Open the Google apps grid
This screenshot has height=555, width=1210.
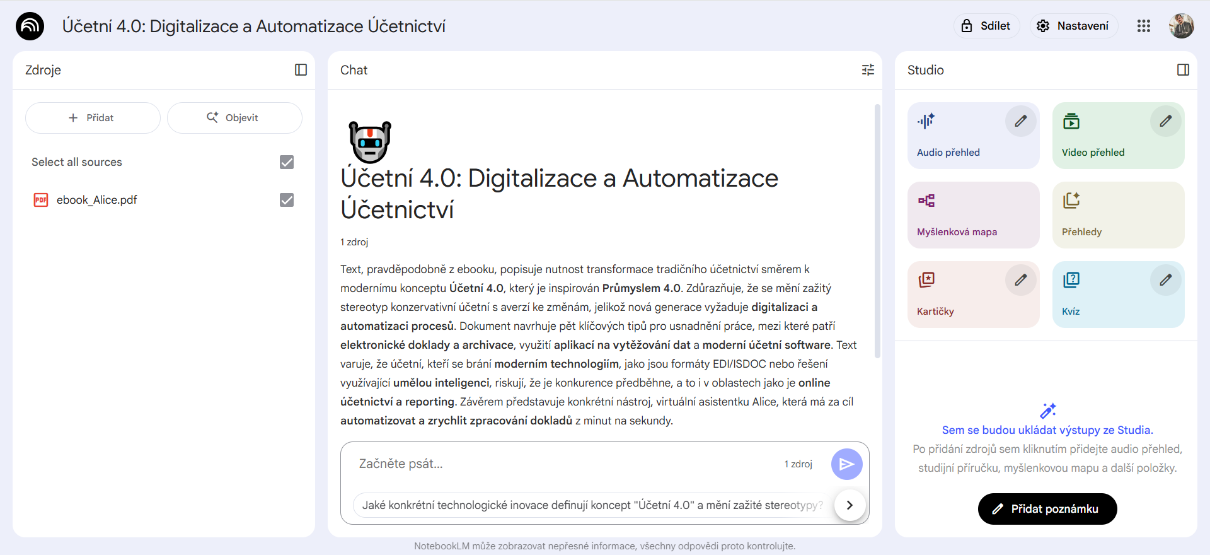coord(1143,26)
